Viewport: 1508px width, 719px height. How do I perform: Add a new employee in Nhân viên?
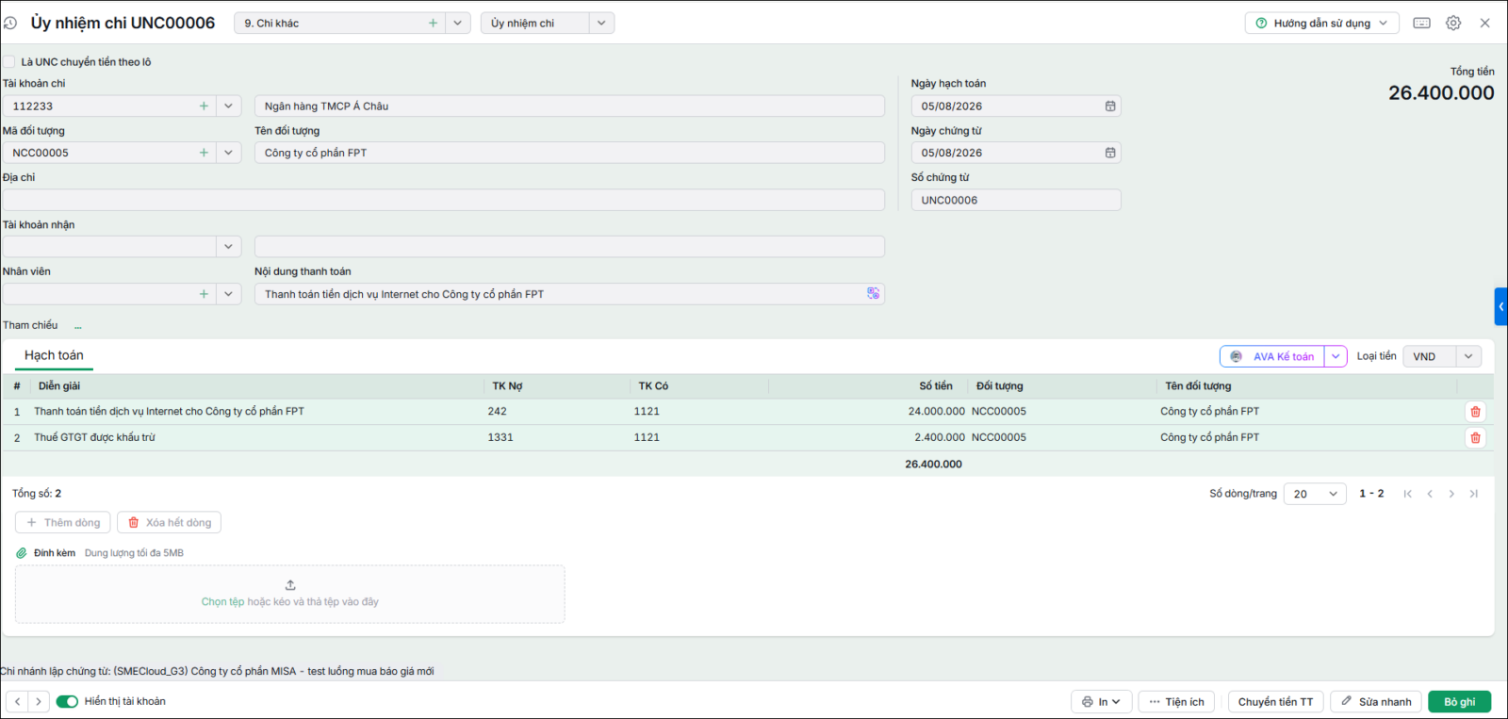coord(204,294)
